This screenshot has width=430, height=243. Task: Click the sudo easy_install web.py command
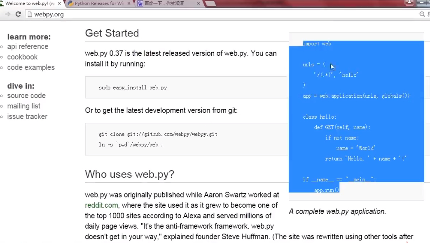click(x=133, y=88)
